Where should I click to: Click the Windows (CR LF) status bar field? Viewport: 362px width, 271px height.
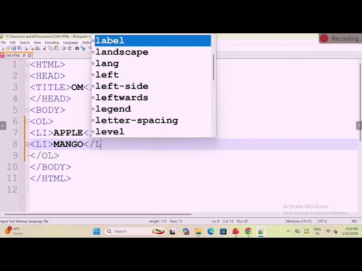click(x=299, y=221)
